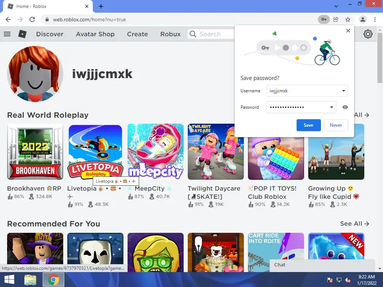Expand the tab search chevron
The image size is (383, 287).
click(x=336, y=6)
